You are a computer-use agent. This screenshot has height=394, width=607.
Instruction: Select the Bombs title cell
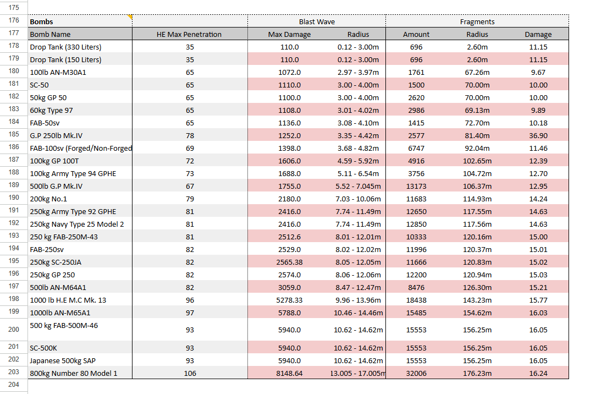[x=80, y=22]
